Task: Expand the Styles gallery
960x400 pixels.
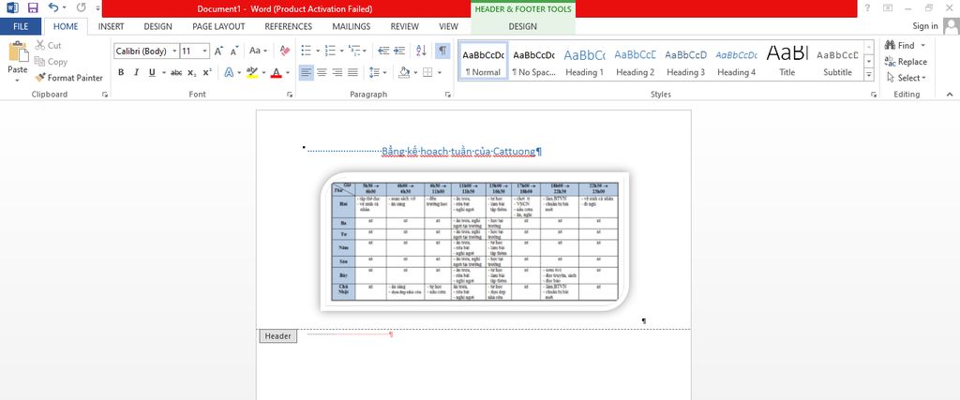Action: (869, 75)
